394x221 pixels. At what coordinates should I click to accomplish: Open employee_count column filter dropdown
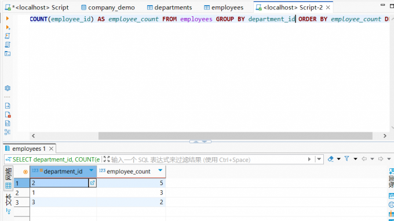point(160,171)
